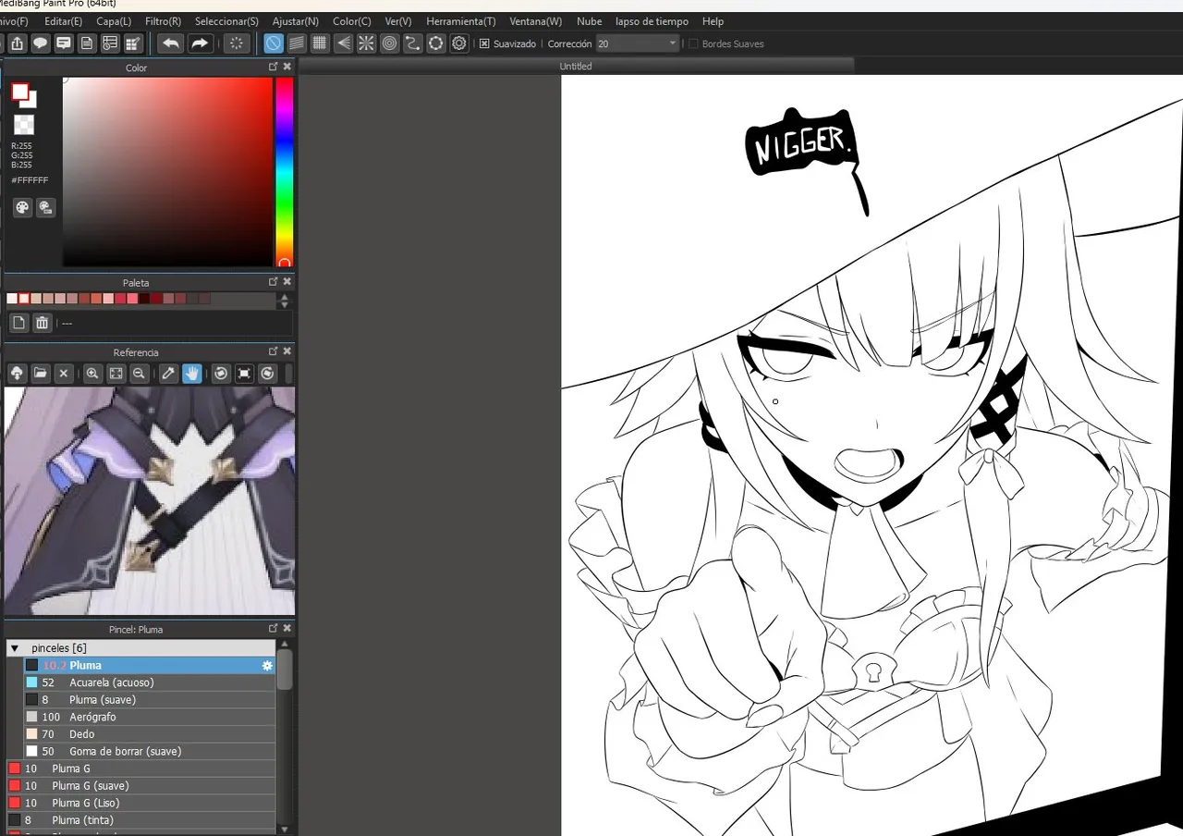Screen dimensions: 1183x836
Task: Toggle the Suavizado checkbox
Action: pyautogui.click(x=484, y=43)
